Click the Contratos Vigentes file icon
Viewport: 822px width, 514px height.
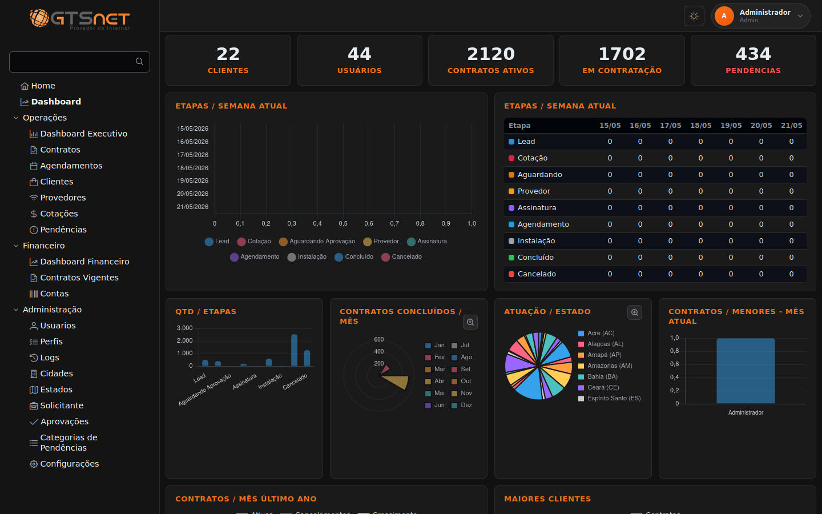tap(34, 278)
